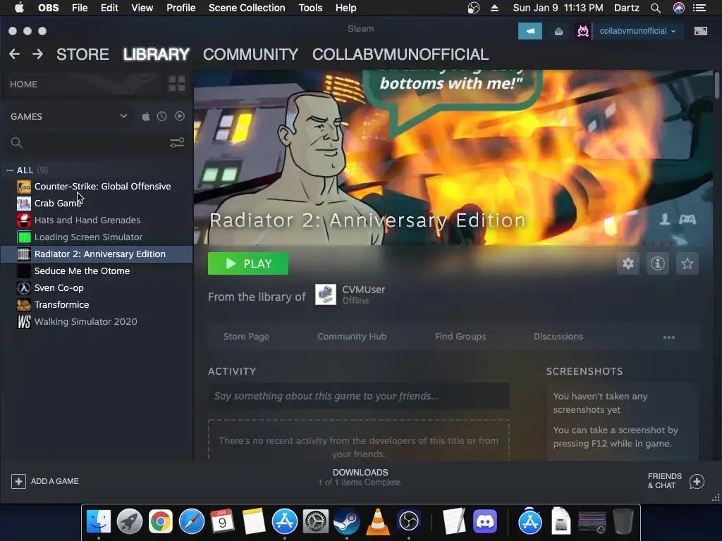Open the Radiator 2 manage gear
Image resolution: width=722 pixels, height=541 pixels.
(628, 263)
